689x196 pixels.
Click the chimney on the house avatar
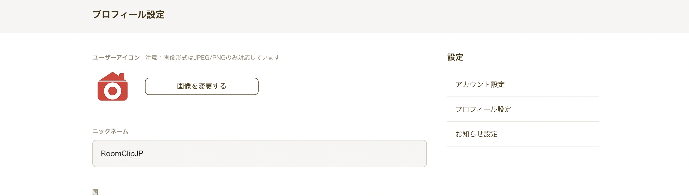pyautogui.click(x=122, y=76)
